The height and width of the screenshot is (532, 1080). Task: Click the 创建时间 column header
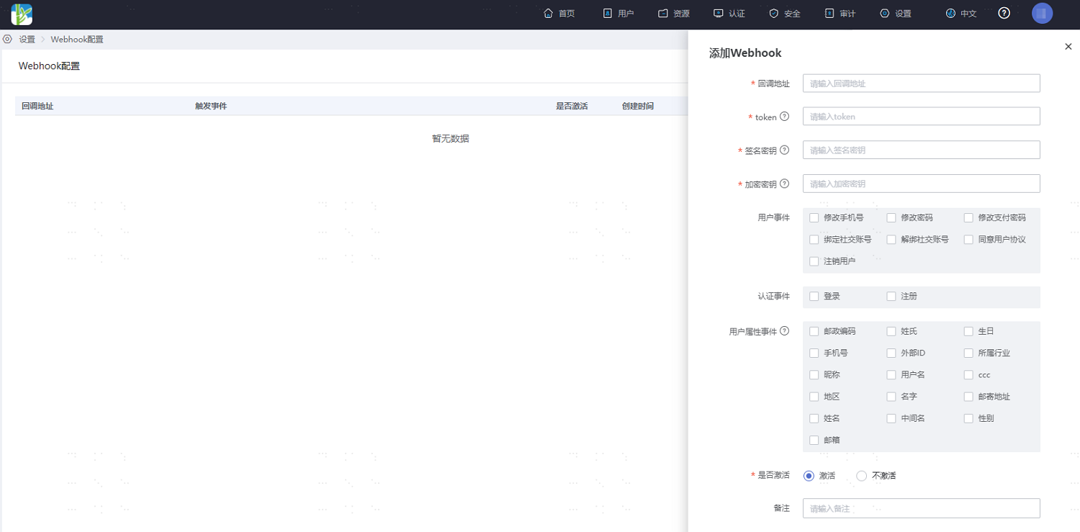point(638,106)
